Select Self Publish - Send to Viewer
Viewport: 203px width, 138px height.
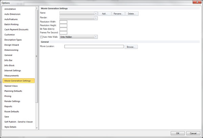[x=19, y=122]
